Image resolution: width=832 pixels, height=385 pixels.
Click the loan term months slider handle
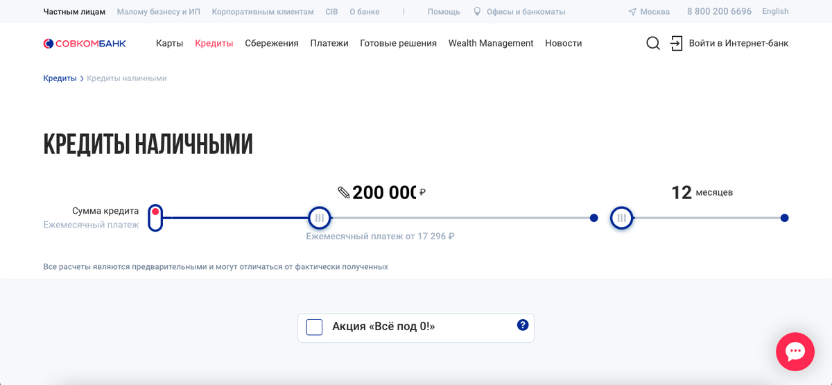point(621,218)
